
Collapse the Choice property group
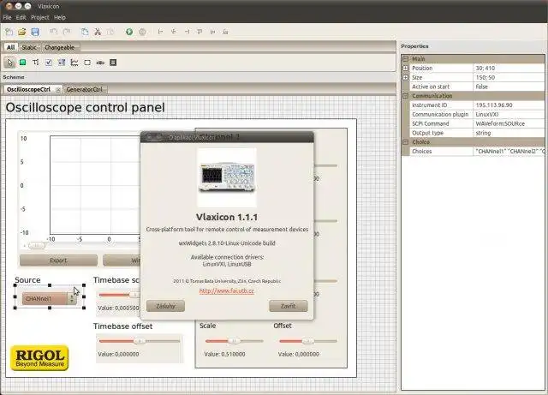[405, 142]
